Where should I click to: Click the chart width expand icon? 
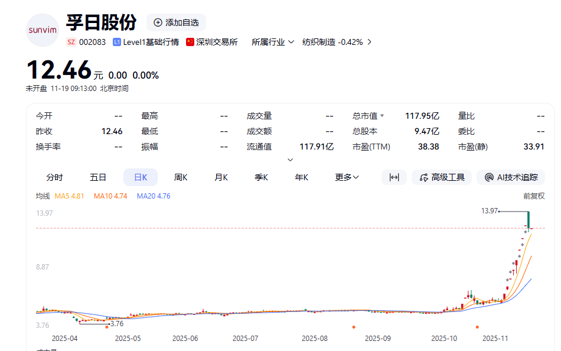[x=394, y=177]
